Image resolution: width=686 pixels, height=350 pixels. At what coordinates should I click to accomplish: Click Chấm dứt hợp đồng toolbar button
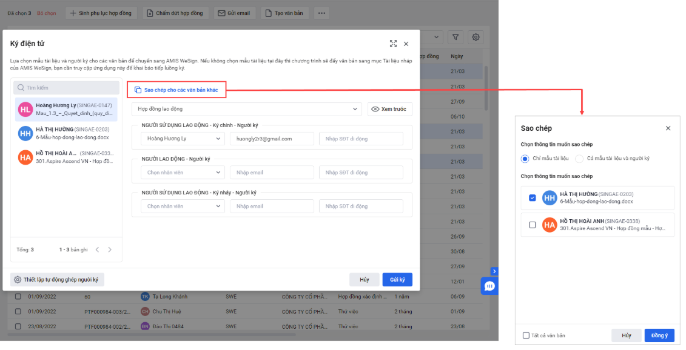pyautogui.click(x=175, y=13)
